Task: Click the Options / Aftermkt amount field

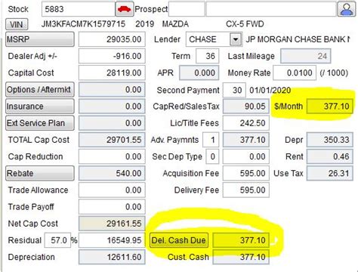Action: (112, 90)
